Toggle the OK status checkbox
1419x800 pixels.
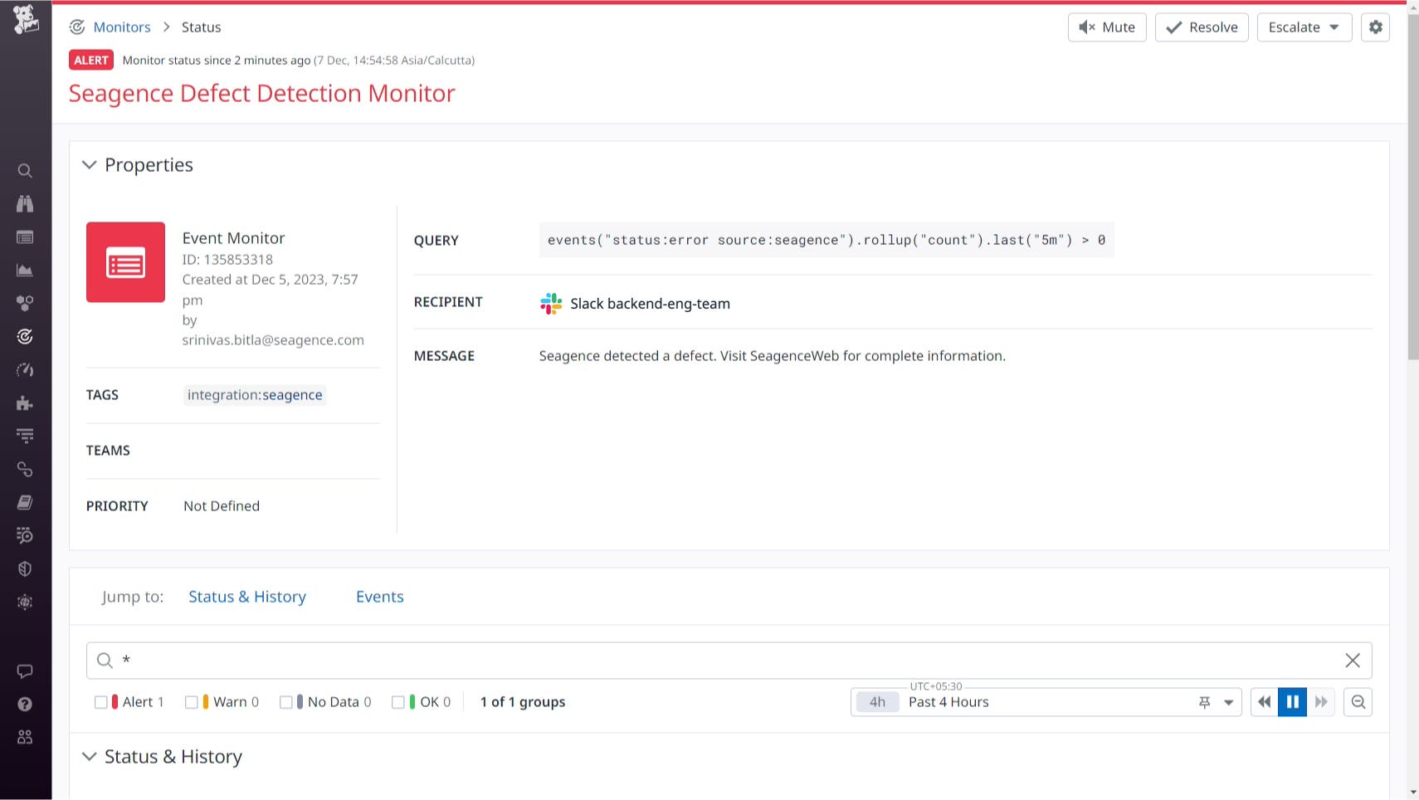tap(398, 701)
